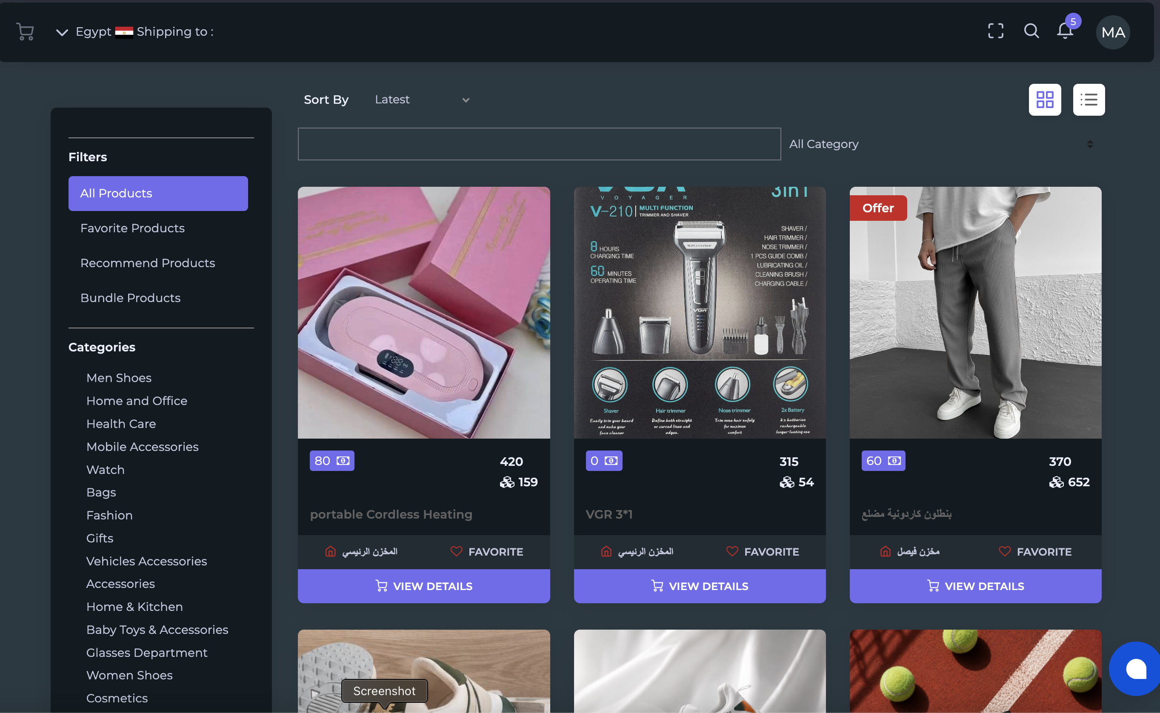Click the Arabic title of the Offer pants
Screen dimensions: 1160x713
click(906, 514)
